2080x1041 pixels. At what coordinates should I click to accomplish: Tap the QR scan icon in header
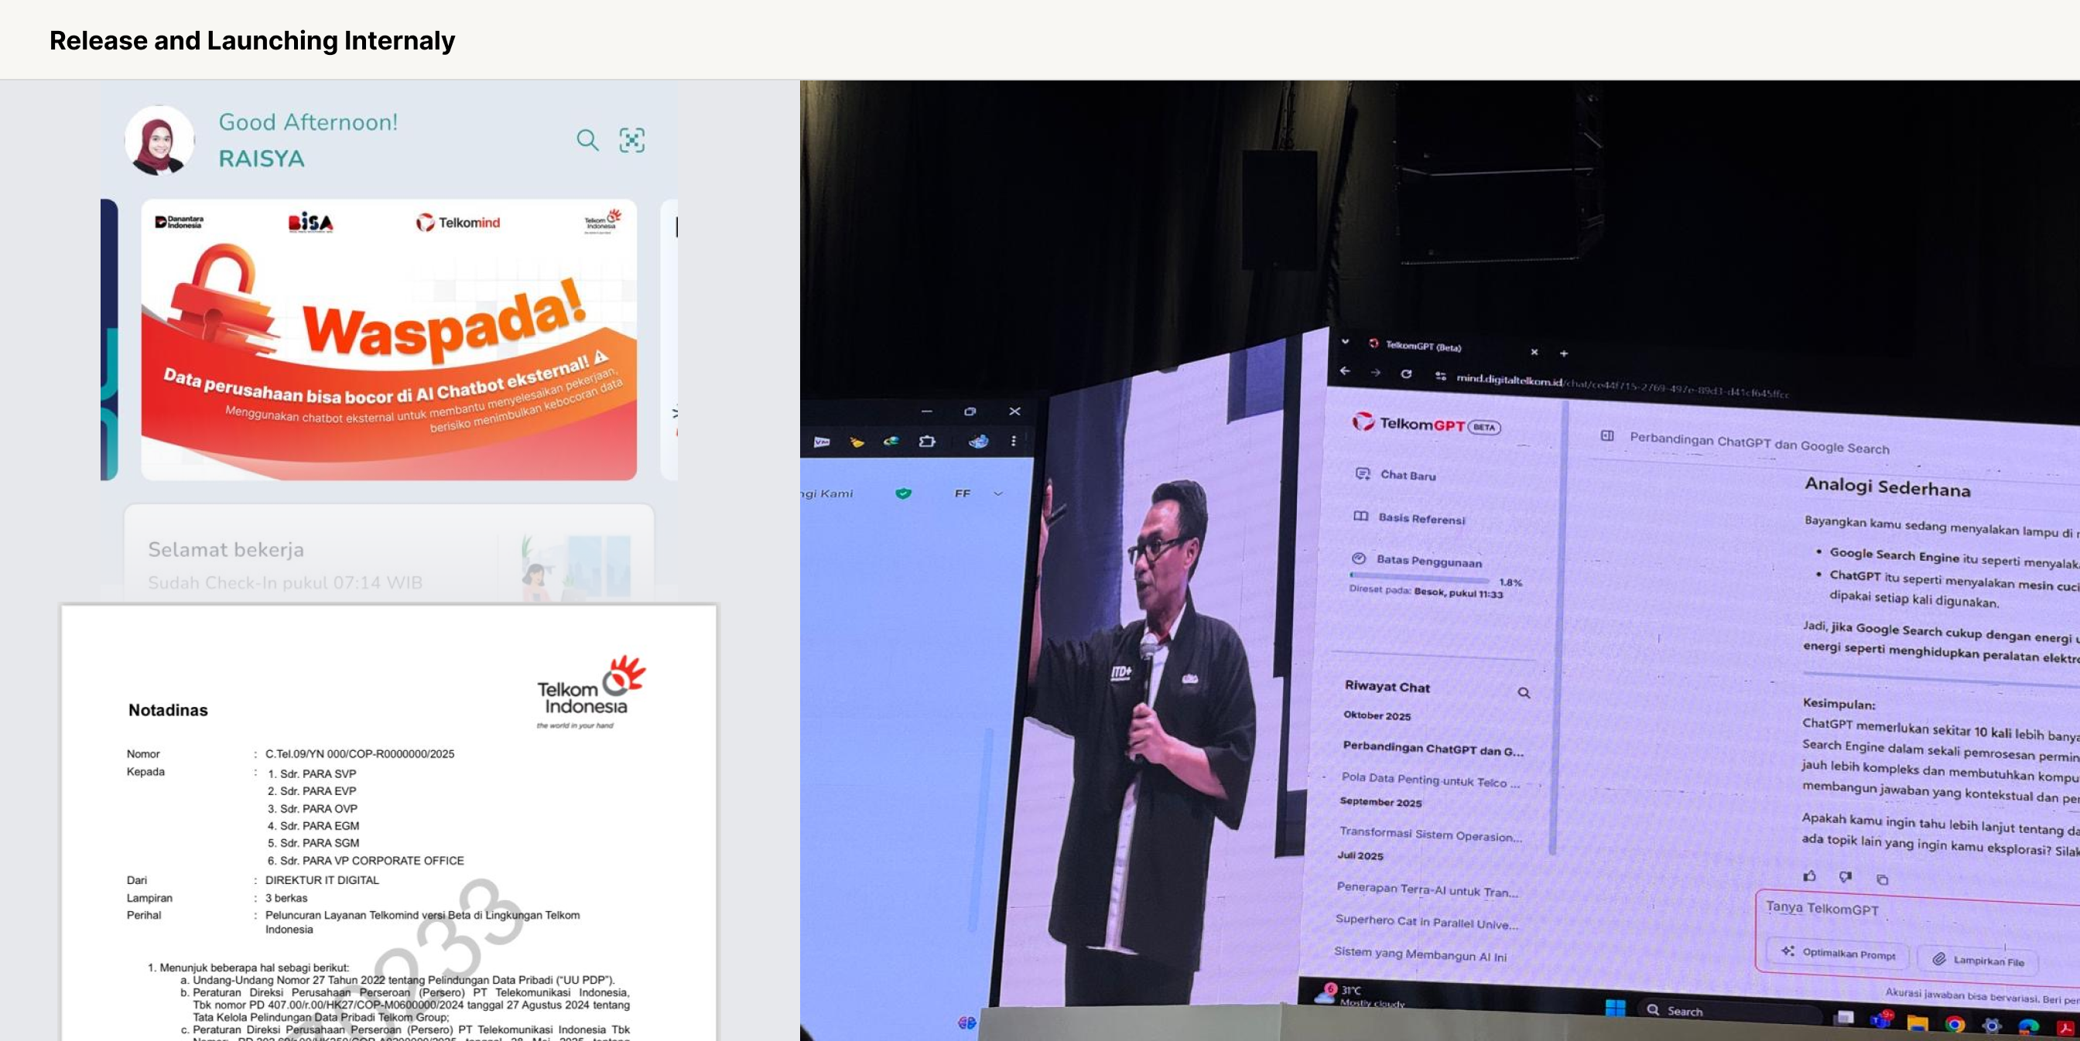tap(631, 141)
